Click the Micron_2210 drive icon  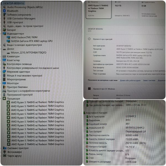pyautogui.click(x=8, y=53)
